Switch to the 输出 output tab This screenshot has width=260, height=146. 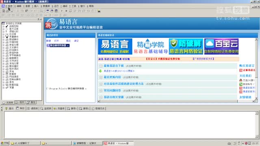click(20, 108)
